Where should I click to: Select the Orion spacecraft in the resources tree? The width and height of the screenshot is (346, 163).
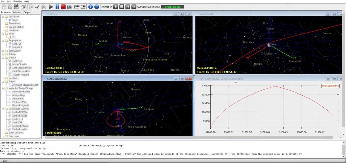[15, 20]
